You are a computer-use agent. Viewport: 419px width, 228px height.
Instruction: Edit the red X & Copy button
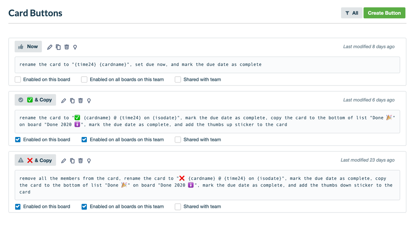tap(64, 161)
